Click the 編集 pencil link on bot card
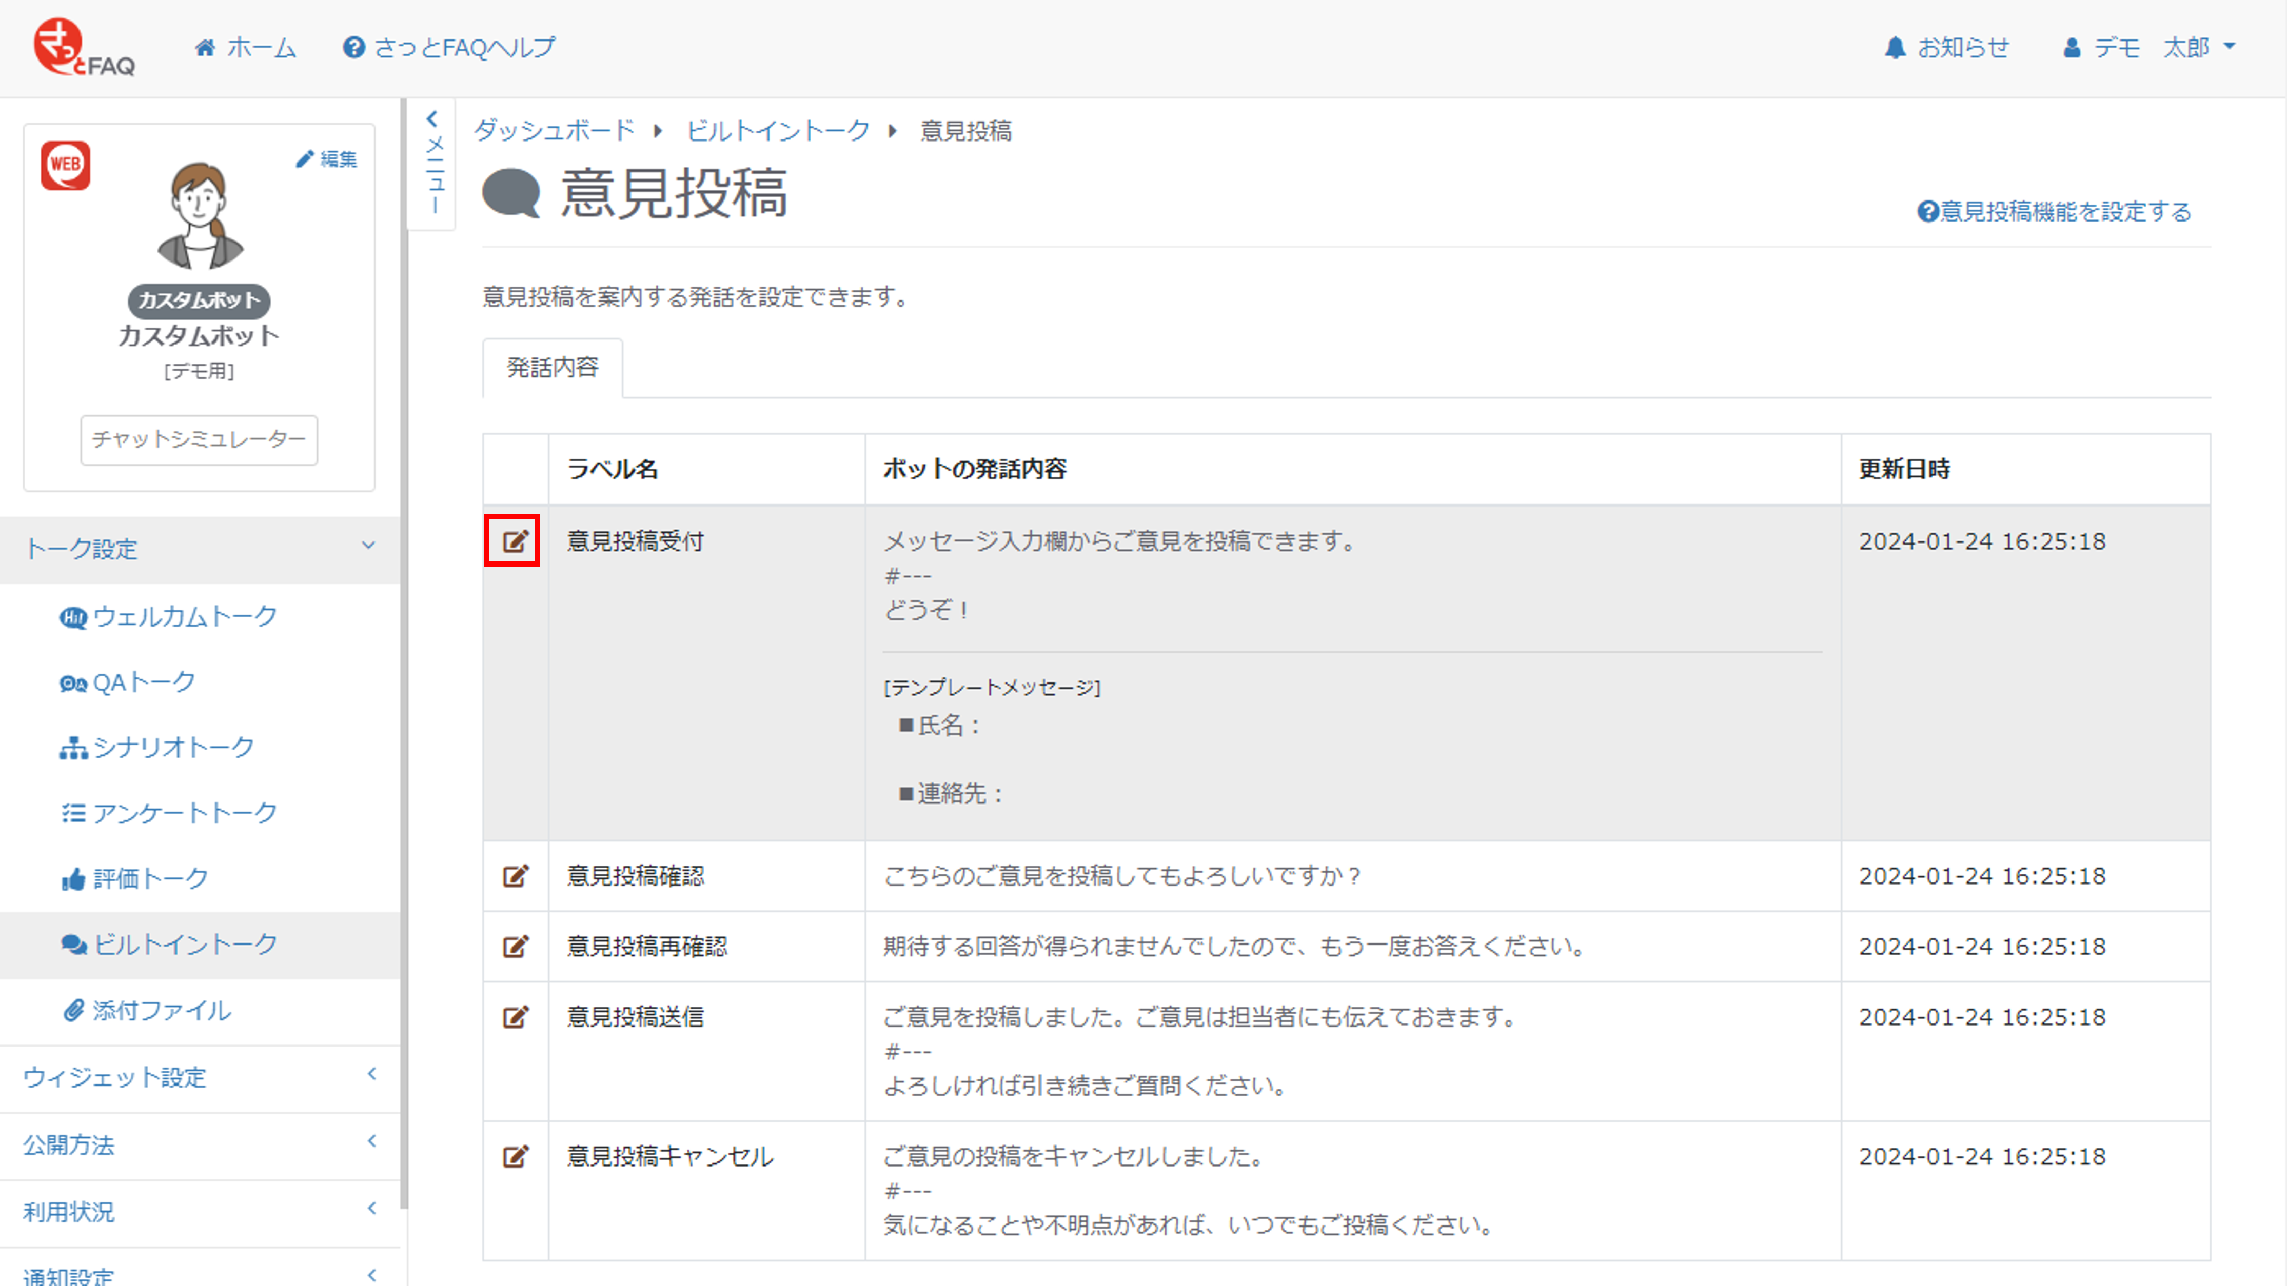The height and width of the screenshot is (1286, 2287). click(x=327, y=159)
